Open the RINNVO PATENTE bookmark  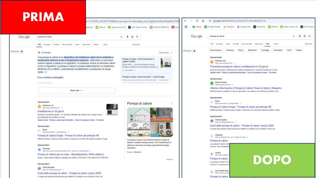coord(159,27)
